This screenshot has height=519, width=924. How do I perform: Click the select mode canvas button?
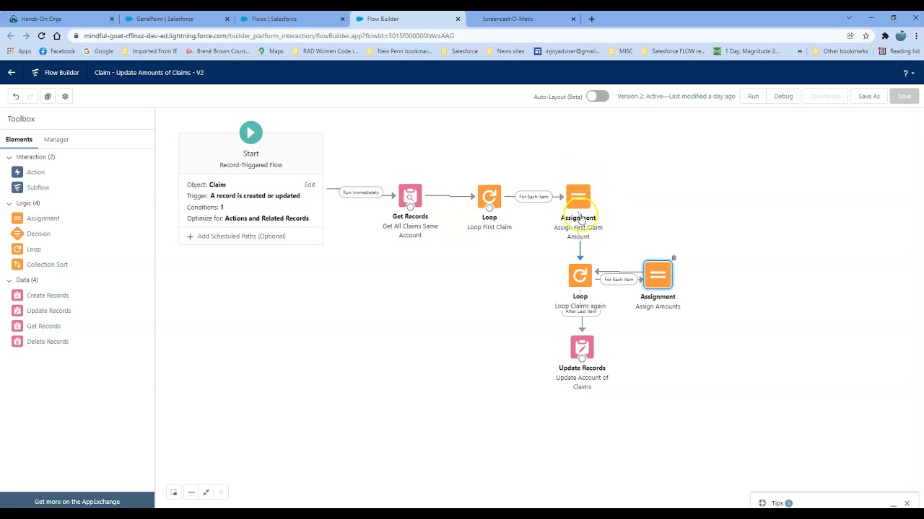click(x=174, y=492)
